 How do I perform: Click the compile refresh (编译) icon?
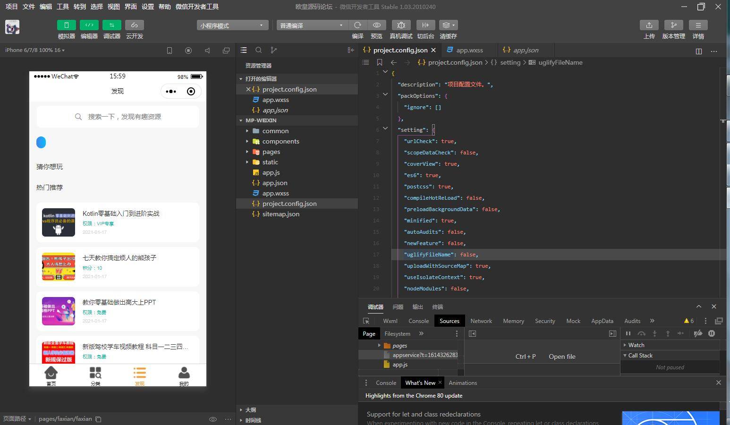click(x=357, y=25)
